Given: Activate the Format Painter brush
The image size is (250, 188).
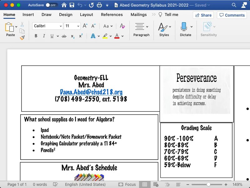Looking at the screenshot, I should [x=22, y=38].
